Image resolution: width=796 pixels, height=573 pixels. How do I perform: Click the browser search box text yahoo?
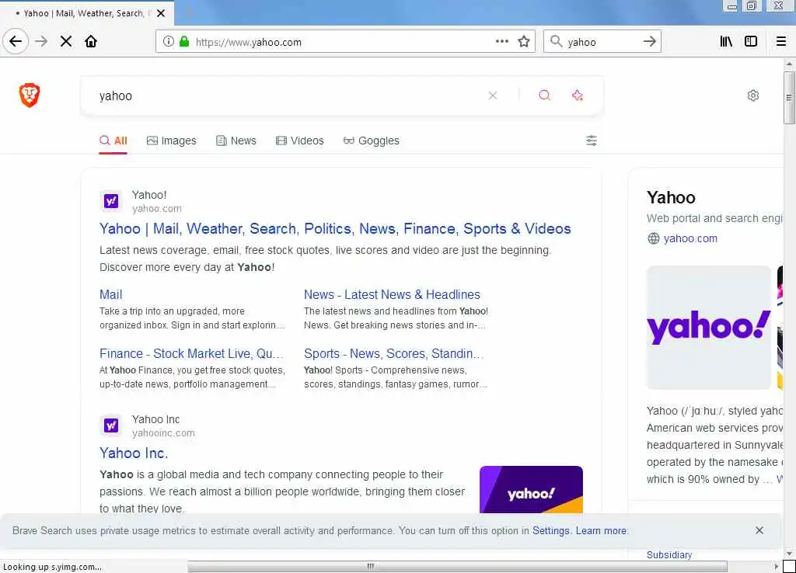coord(581,42)
